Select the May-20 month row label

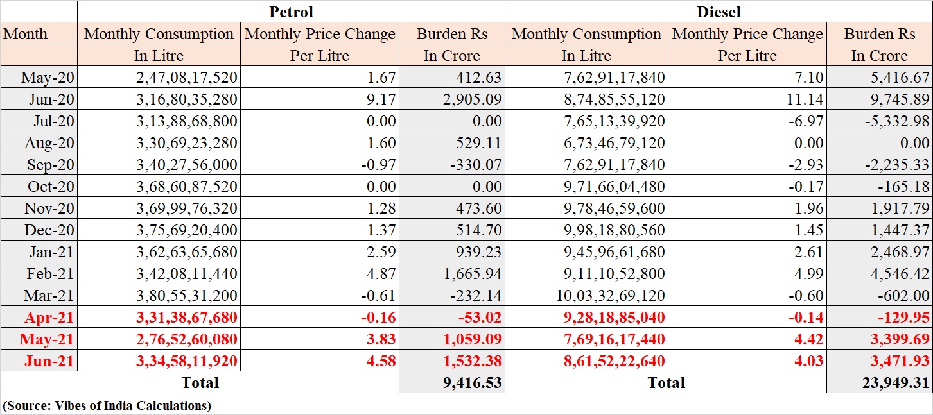48,78
